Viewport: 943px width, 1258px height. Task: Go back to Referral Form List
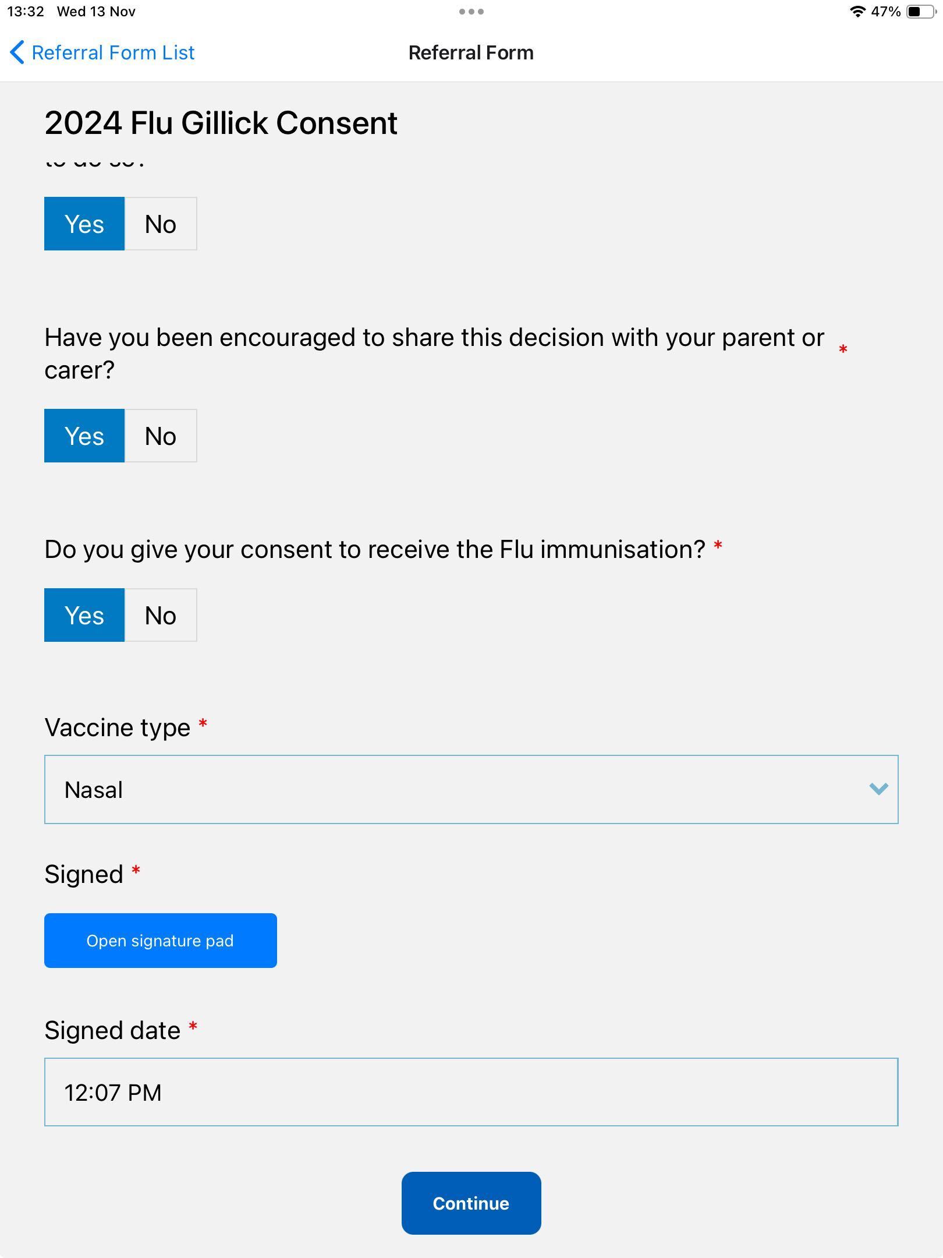coord(113,52)
